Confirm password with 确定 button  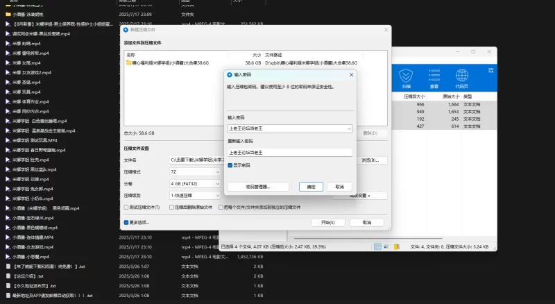pos(311,187)
